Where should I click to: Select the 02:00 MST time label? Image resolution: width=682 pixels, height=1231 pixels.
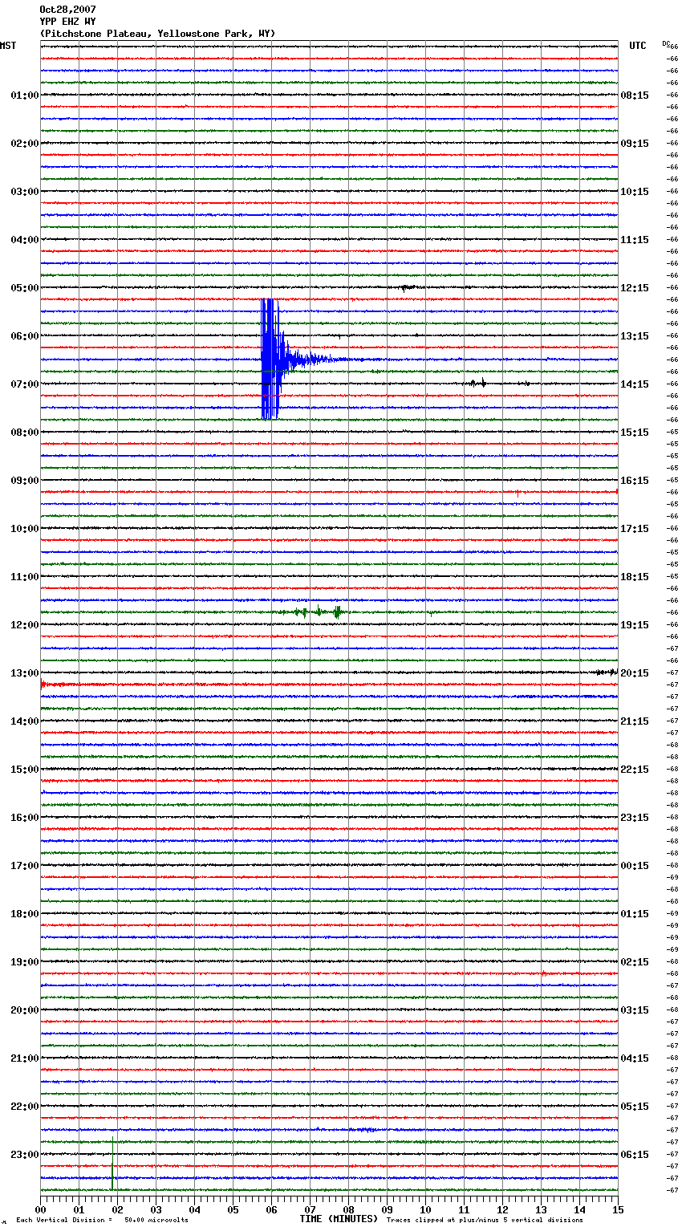tap(24, 144)
